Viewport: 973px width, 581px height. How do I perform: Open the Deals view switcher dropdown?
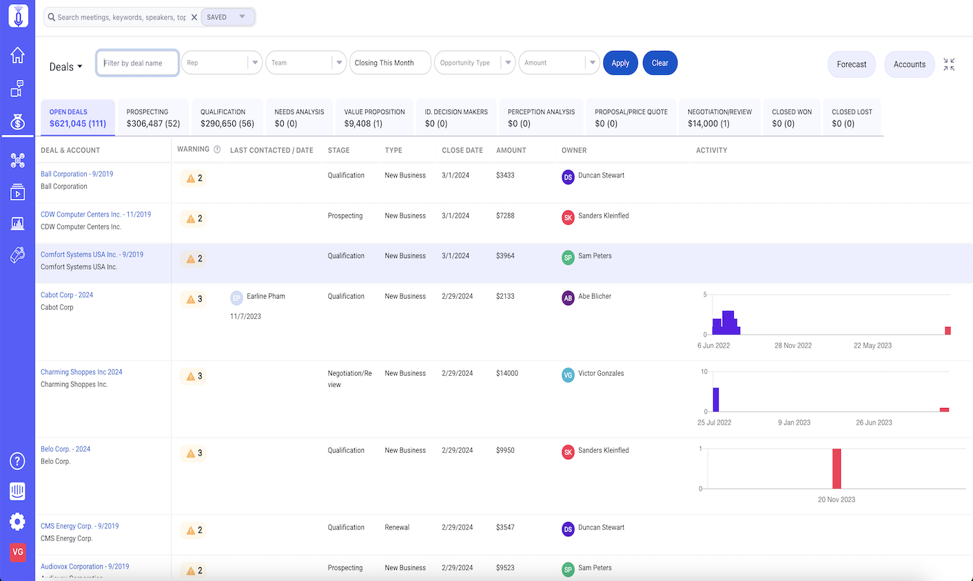coord(66,66)
